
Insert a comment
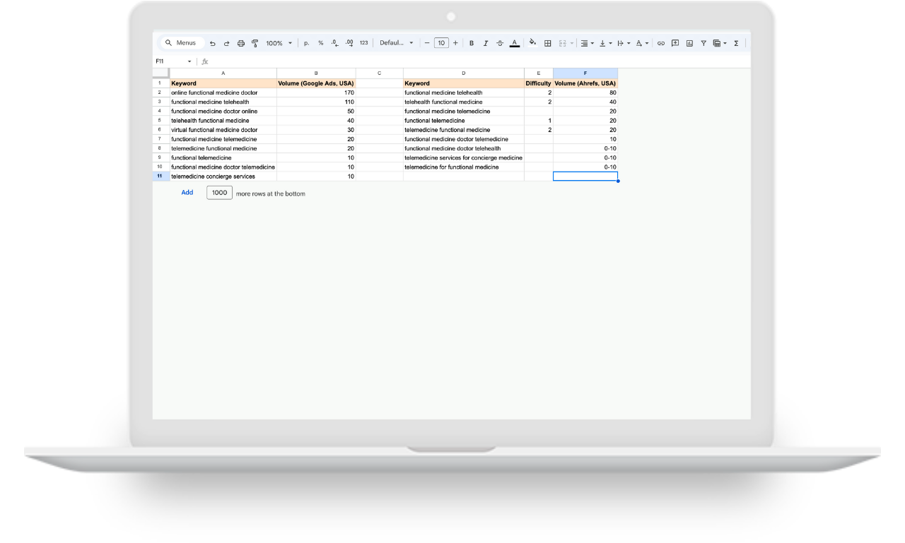tap(676, 43)
